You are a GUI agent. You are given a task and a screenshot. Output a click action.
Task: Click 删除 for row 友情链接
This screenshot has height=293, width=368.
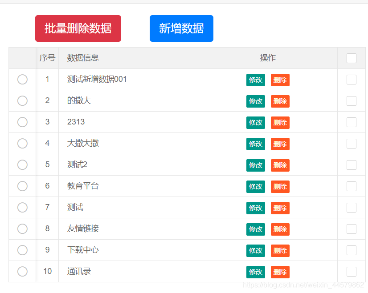280,229
